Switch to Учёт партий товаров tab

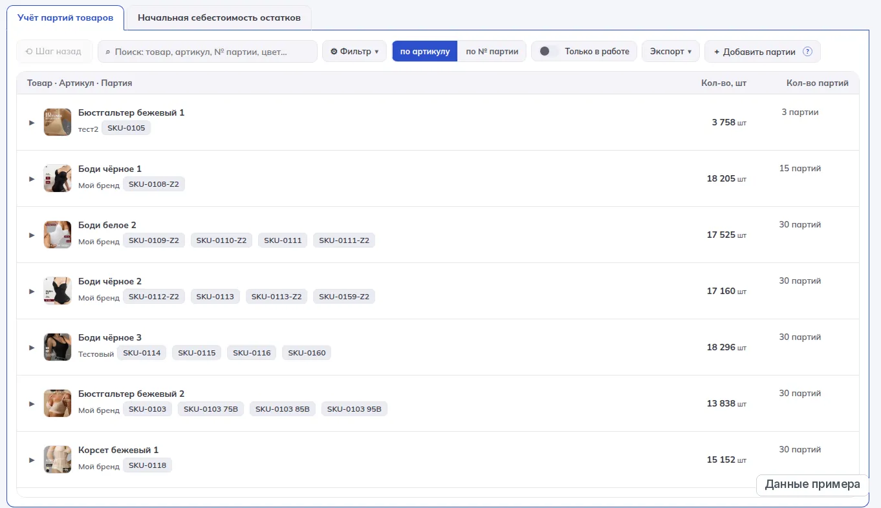[x=65, y=17]
